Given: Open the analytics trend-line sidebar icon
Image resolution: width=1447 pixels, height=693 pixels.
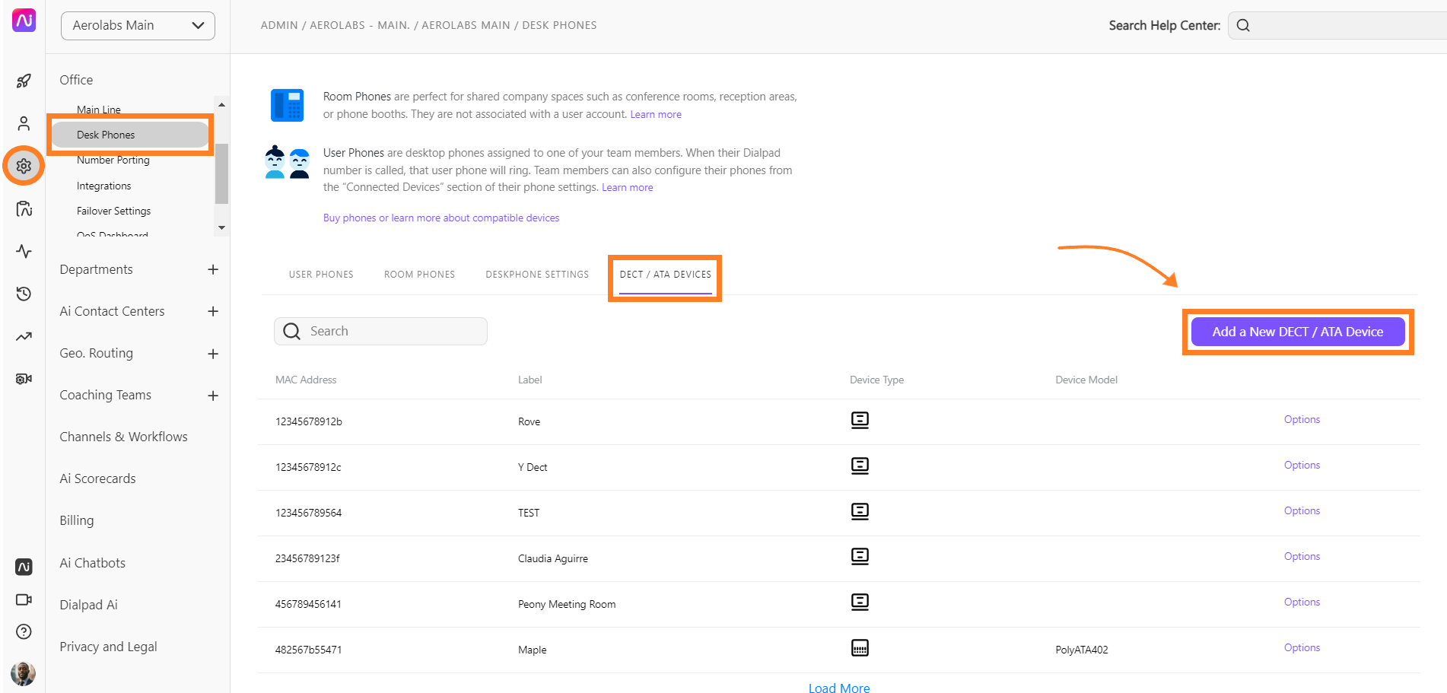Looking at the screenshot, I should pyautogui.click(x=24, y=336).
